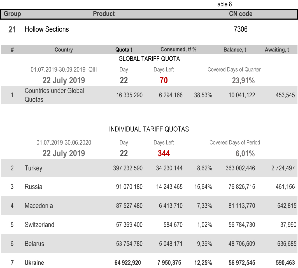Click the GLOBAL TARIFF QUOTA section heading
298x268 pixels.
tap(149, 59)
